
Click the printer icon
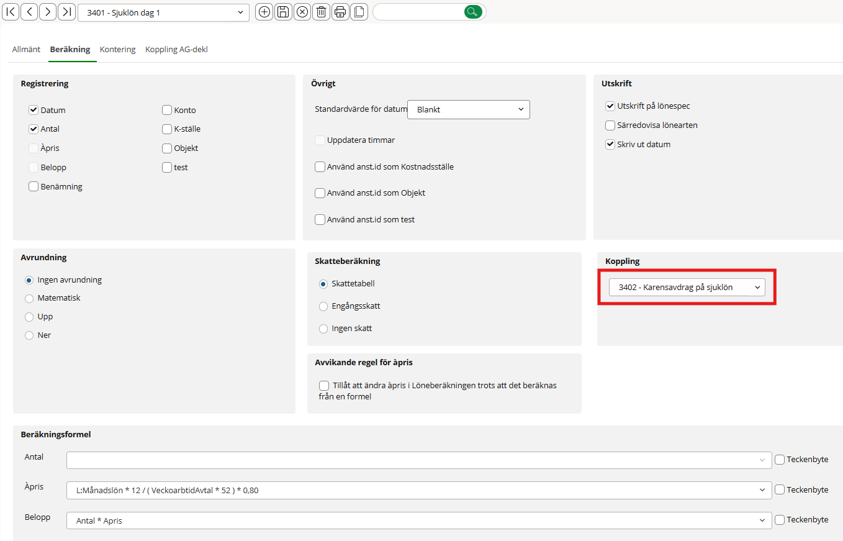pos(340,12)
